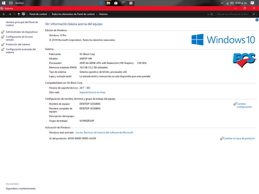Expand the chevron after Todos los elementos

coord(97,14)
